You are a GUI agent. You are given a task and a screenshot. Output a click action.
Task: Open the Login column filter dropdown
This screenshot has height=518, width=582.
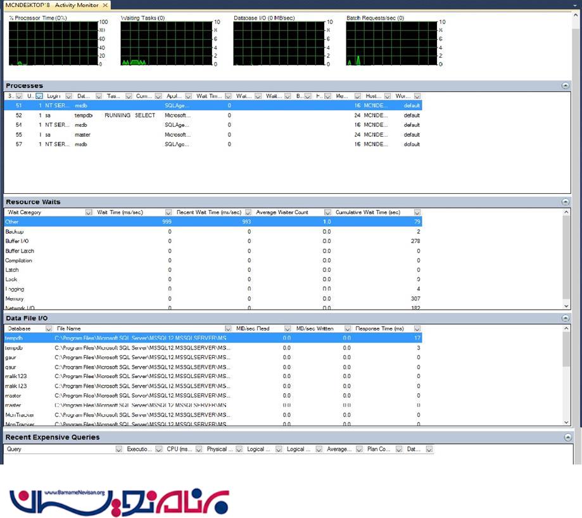point(68,96)
